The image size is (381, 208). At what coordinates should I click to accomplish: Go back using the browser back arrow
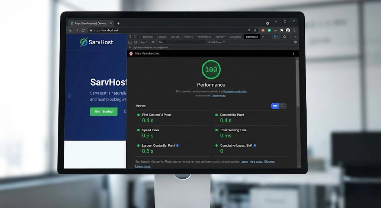70,31
